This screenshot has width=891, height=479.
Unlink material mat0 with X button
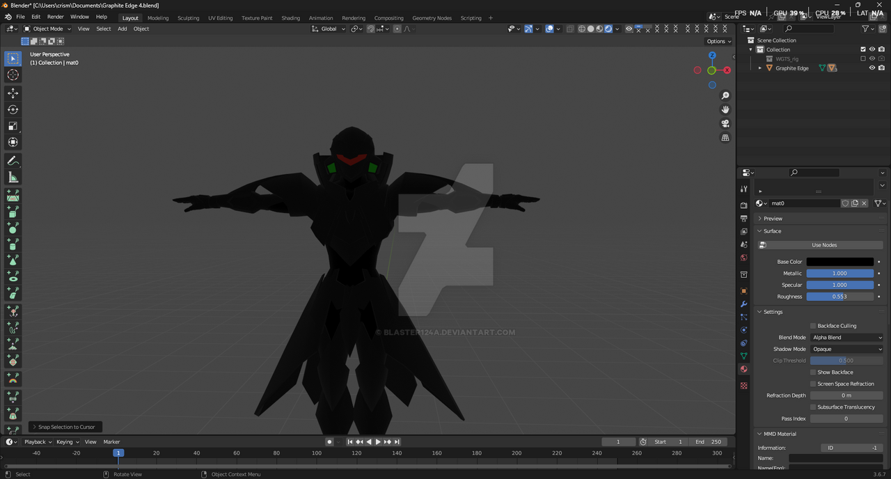864,203
